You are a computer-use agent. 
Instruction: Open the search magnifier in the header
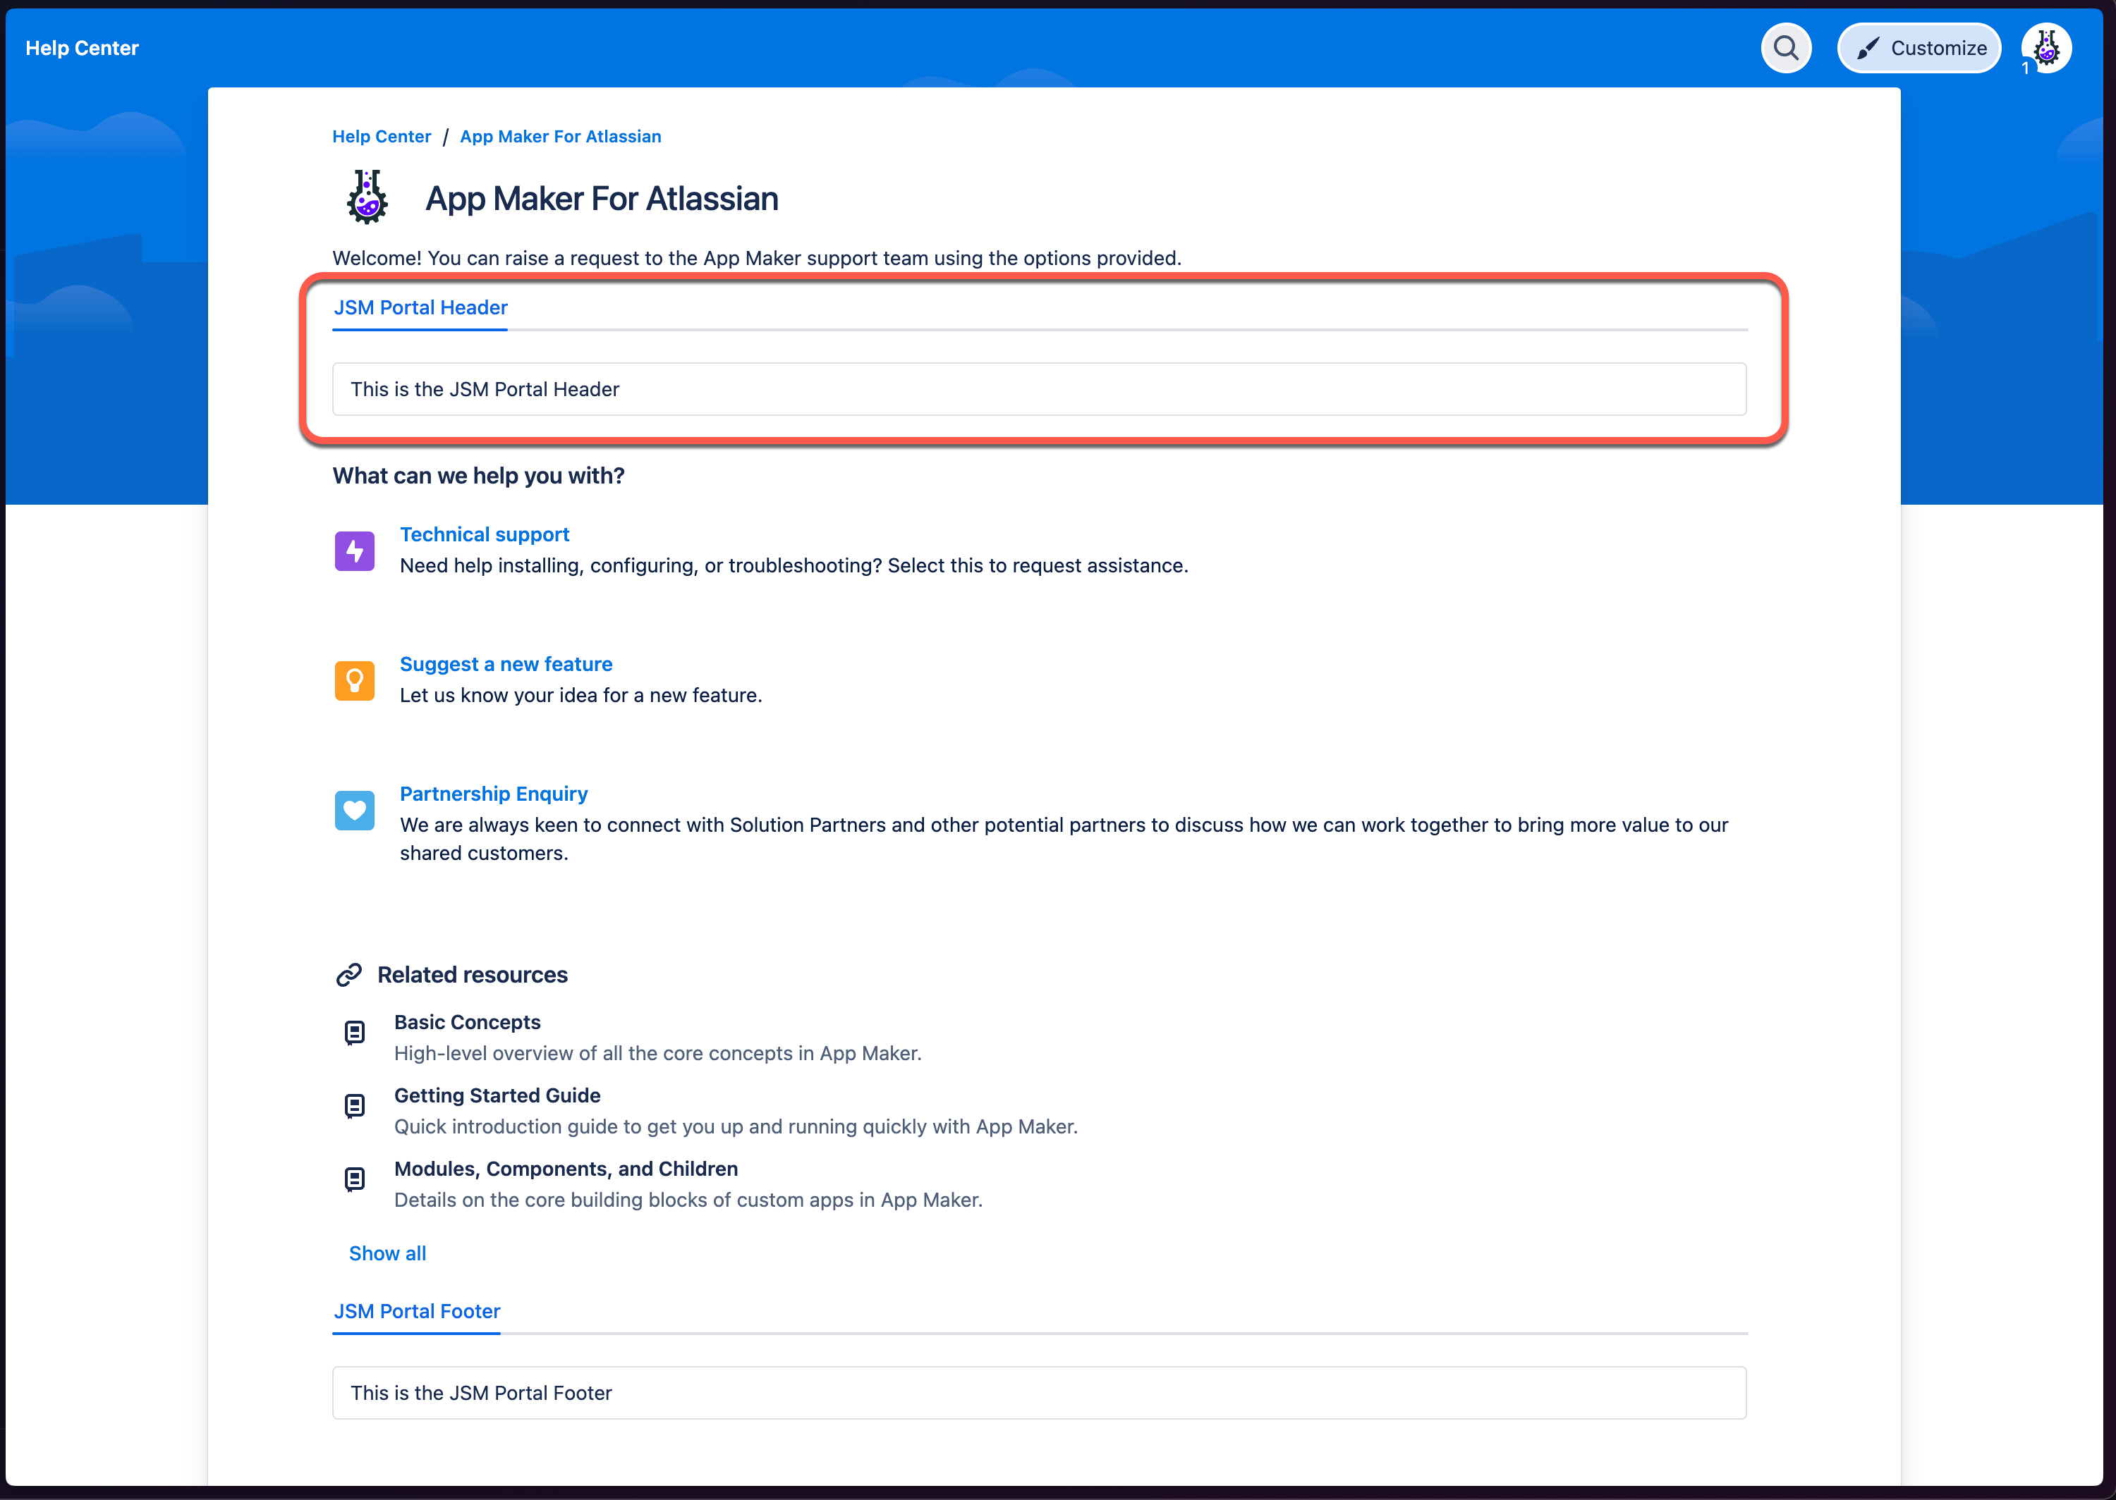(x=1785, y=48)
